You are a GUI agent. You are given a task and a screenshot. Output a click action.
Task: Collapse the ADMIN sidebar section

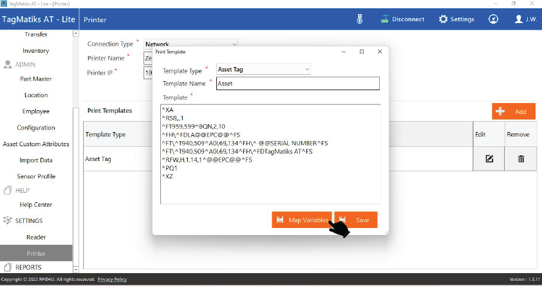coord(26,64)
